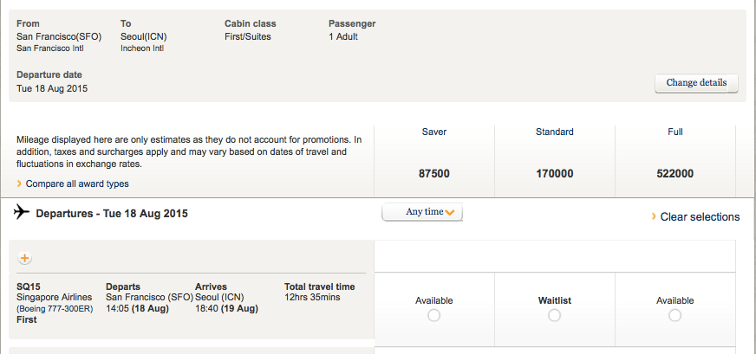Screen dimensions: 756x354
Task: Select the Saver Available radio button
Action: click(x=434, y=315)
